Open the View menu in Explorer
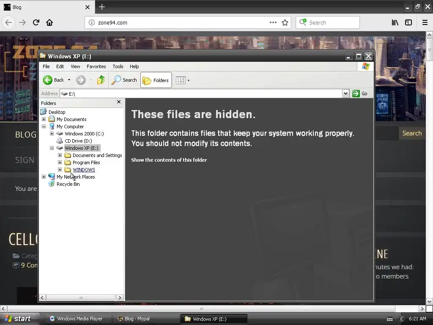 pyautogui.click(x=75, y=66)
